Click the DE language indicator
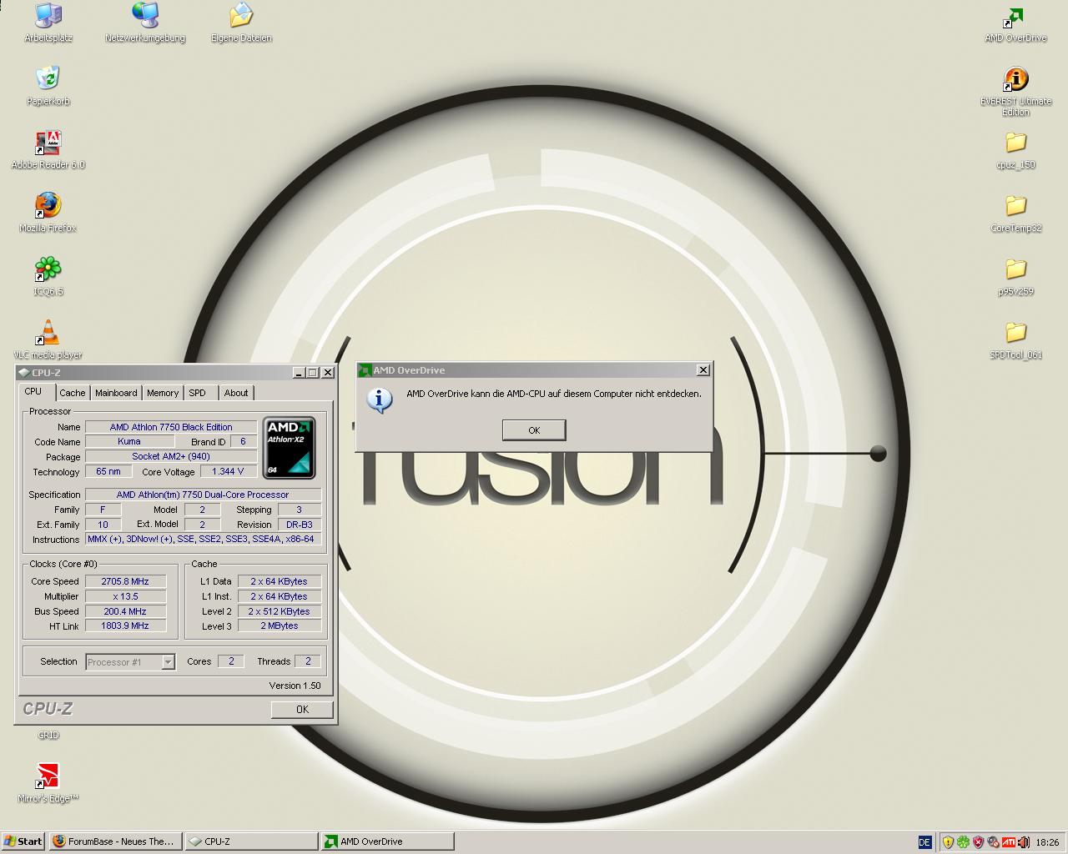This screenshot has height=854, width=1068. pyautogui.click(x=924, y=842)
